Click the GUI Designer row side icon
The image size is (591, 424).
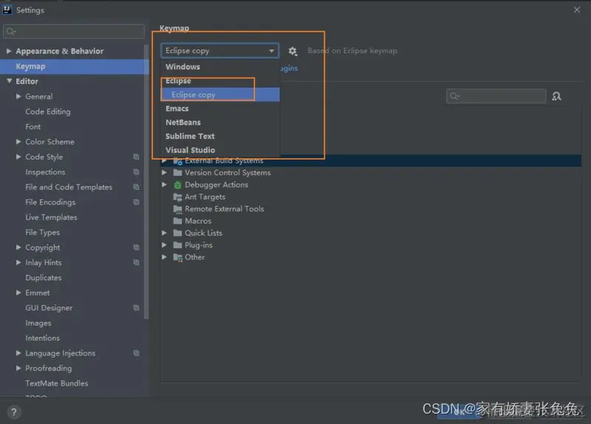click(136, 307)
